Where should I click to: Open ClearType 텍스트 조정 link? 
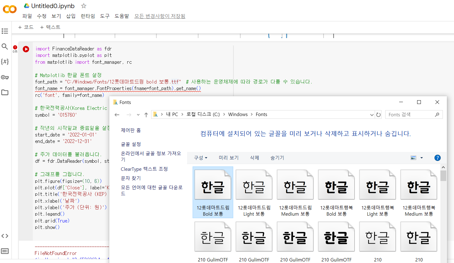144,169
